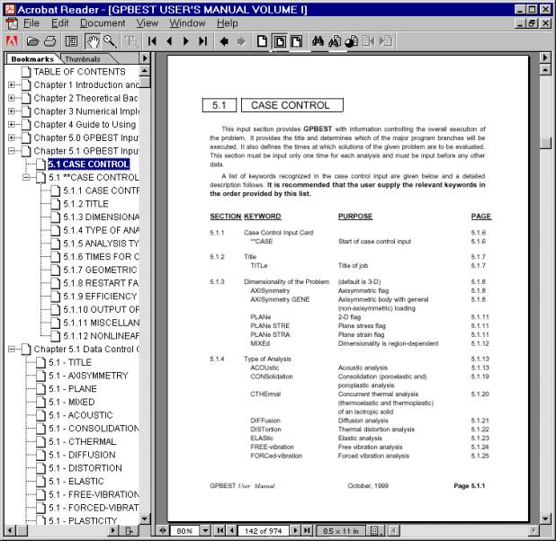
Task: Click bookmarks panel scroll down arrow
Action: (x=144, y=519)
